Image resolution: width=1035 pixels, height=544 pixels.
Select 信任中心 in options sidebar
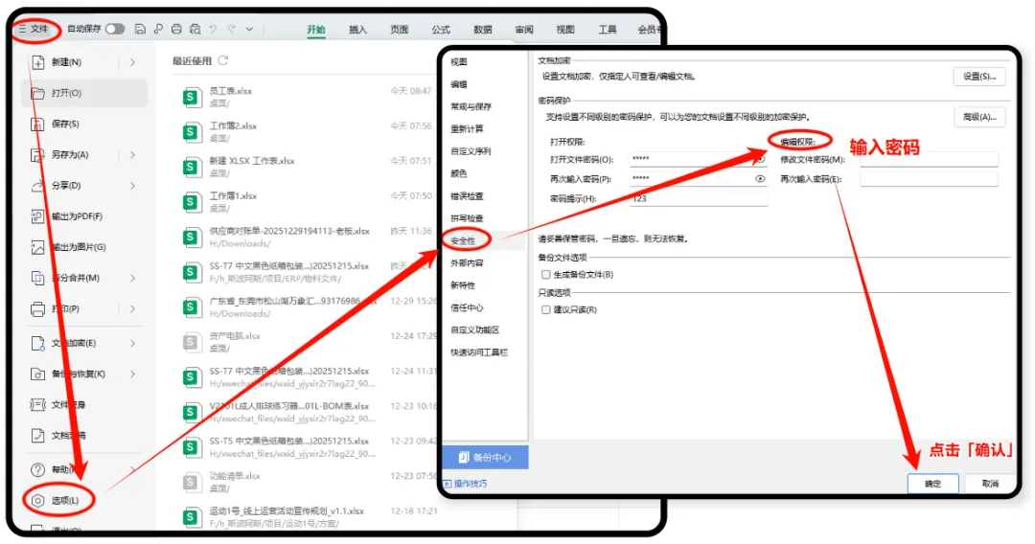(467, 308)
